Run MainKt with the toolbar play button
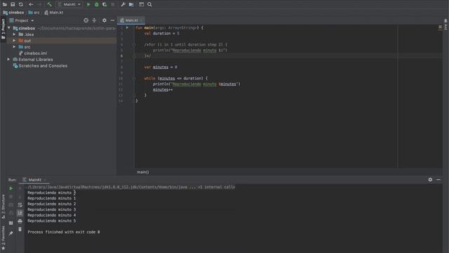 pyautogui.click(x=88, y=4)
